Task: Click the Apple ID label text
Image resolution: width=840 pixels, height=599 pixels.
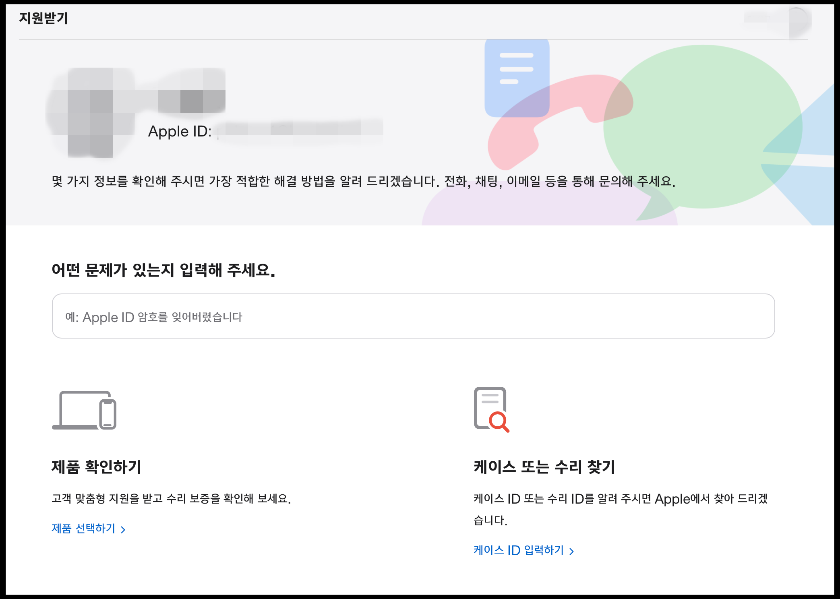Action: coord(180,132)
